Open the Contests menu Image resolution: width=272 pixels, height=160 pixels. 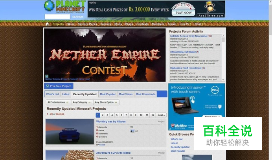tap(142, 24)
